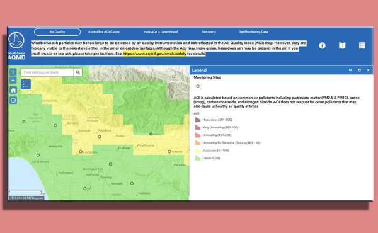Screen dimensions: 378x233
Task: Open the Get Alerts tab
Action: [x=209, y=32]
